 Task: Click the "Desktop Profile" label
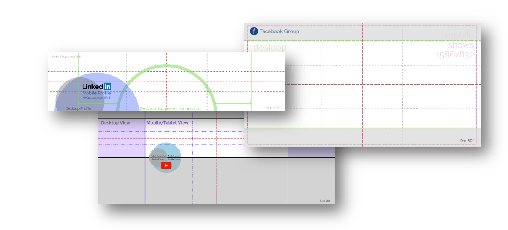(x=78, y=108)
